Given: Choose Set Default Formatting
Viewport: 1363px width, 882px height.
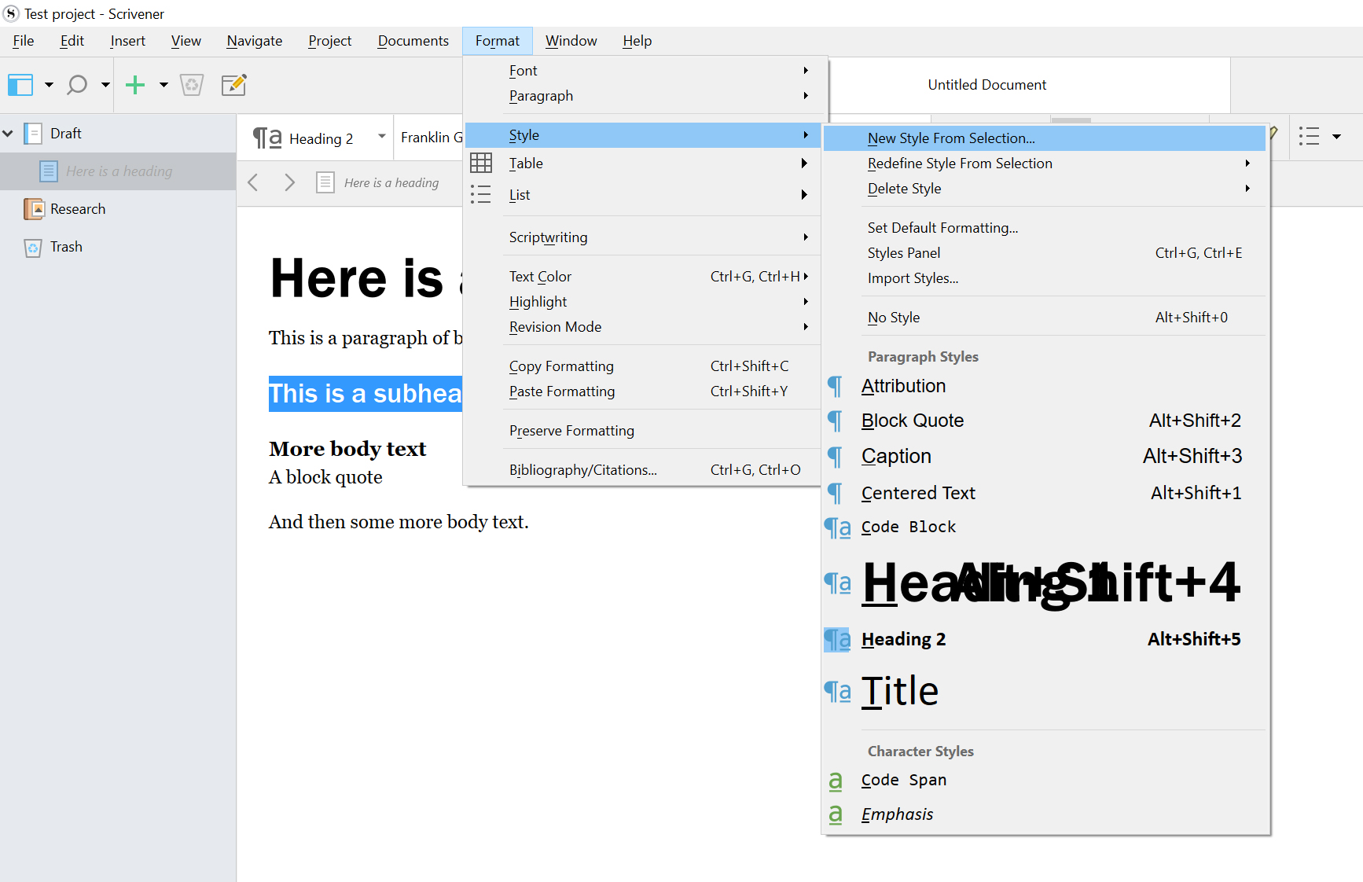Looking at the screenshot, I should pyautogui.click(x=1045, y=228).
